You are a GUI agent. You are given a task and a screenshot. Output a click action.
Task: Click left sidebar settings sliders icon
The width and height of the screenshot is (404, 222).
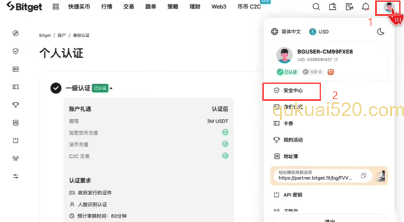[x=16, y=176]
